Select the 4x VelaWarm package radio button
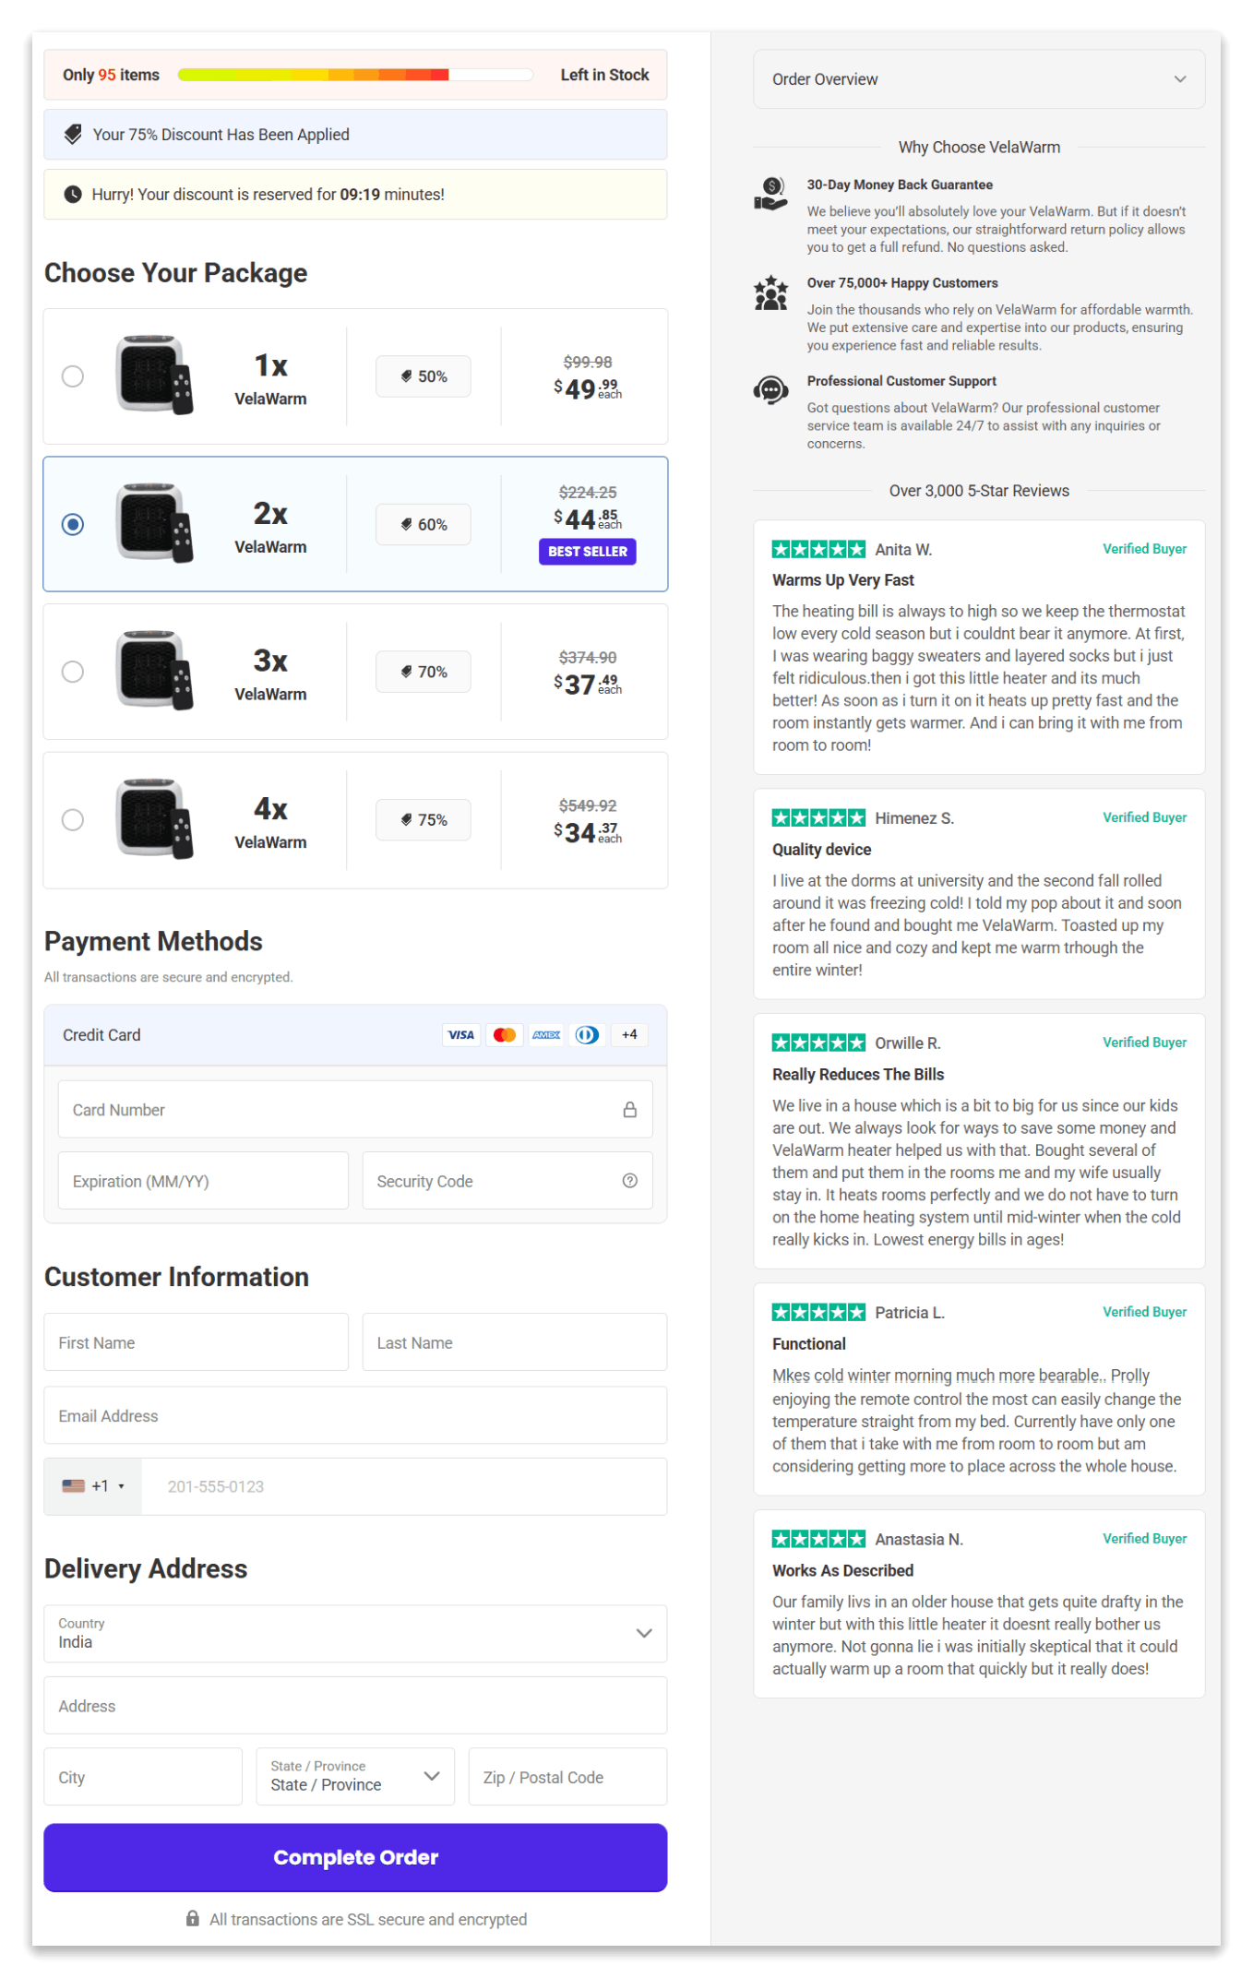1253x1978 pixels. coord(72,820)
